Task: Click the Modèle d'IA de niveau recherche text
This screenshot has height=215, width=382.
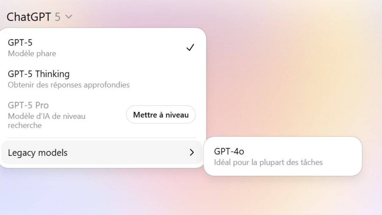Action: pyautogui.click(x=47, y=121)
